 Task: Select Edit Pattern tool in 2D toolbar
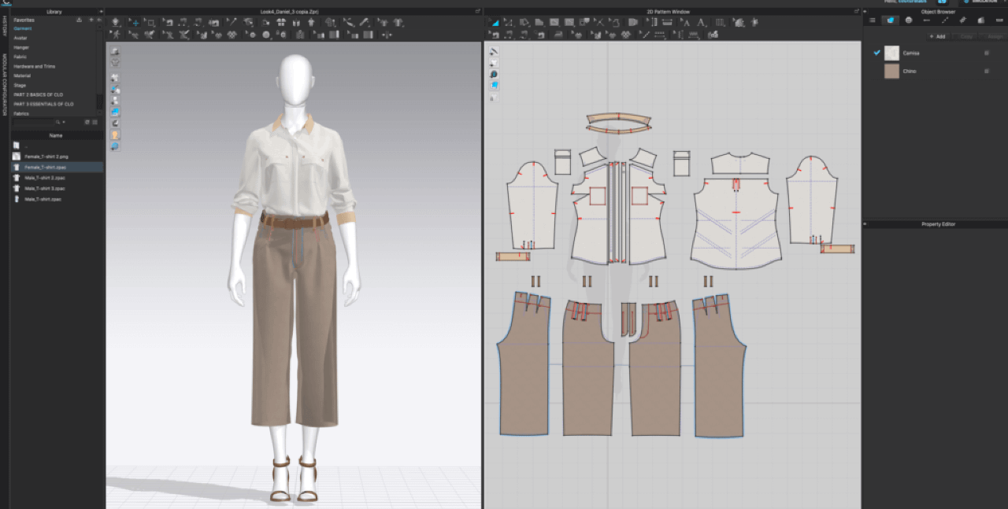pyautogui.click(x=495, y=22)
